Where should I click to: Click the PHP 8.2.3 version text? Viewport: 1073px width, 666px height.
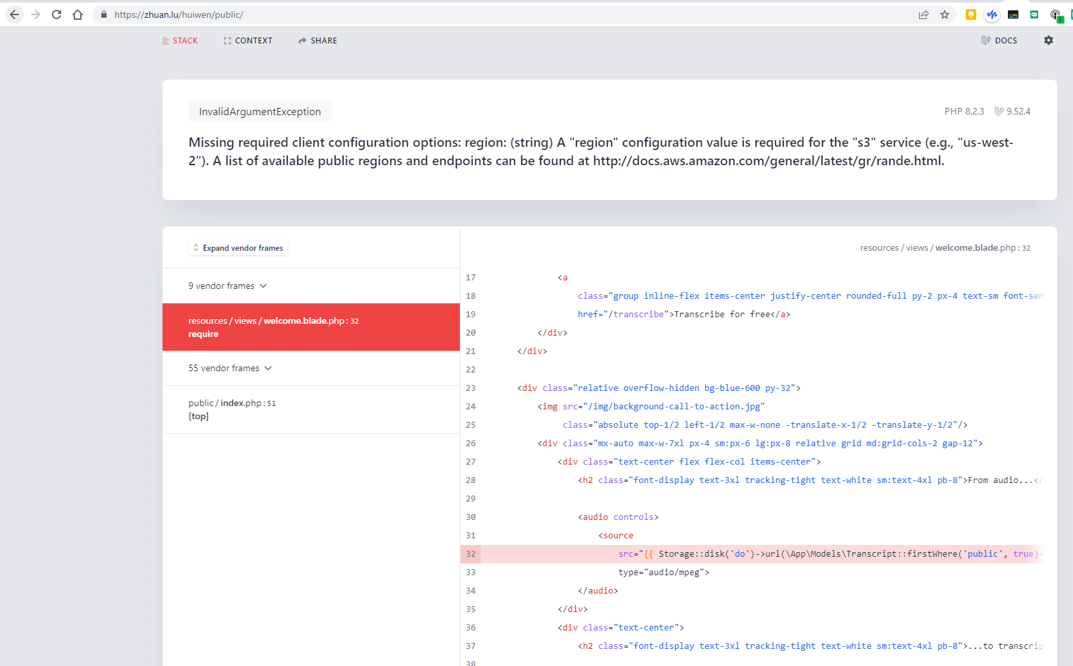point(964,111)
